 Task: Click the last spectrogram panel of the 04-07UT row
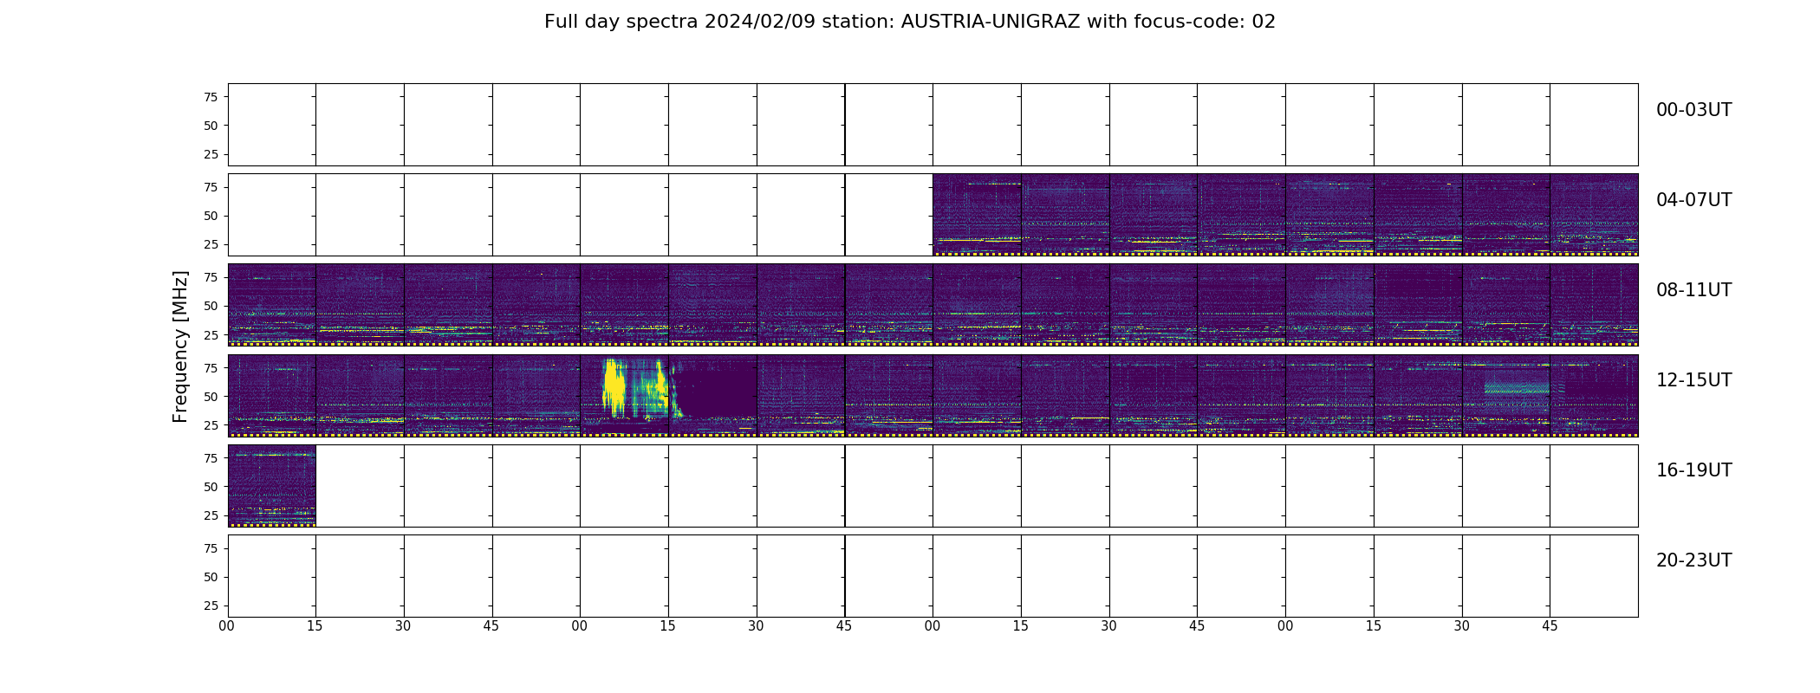coord(1594,215)
